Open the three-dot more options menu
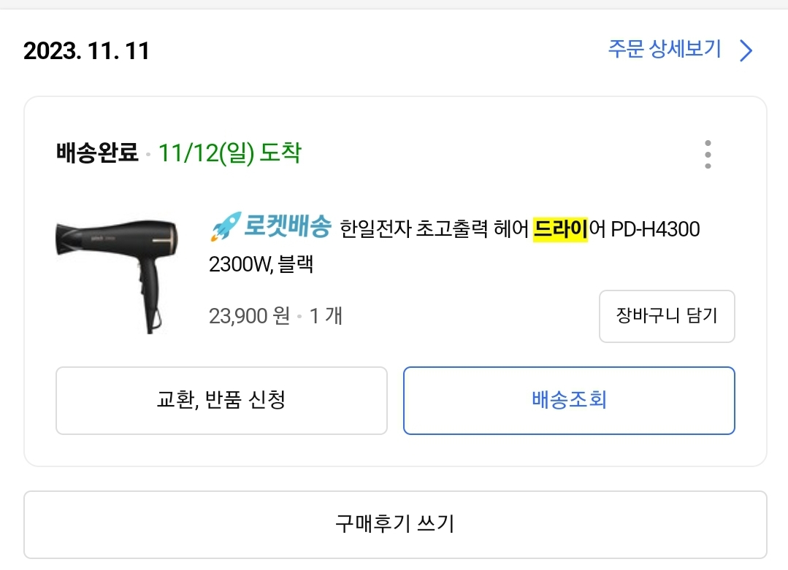 708,154
